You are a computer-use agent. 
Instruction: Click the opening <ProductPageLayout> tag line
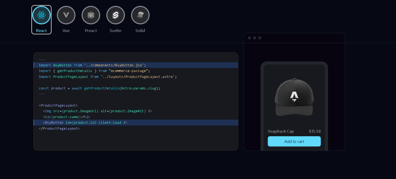[59, 105]
